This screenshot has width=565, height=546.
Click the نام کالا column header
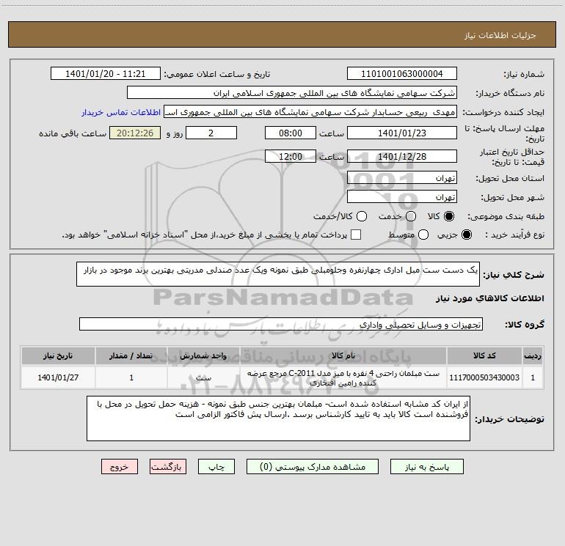(343, 355)
